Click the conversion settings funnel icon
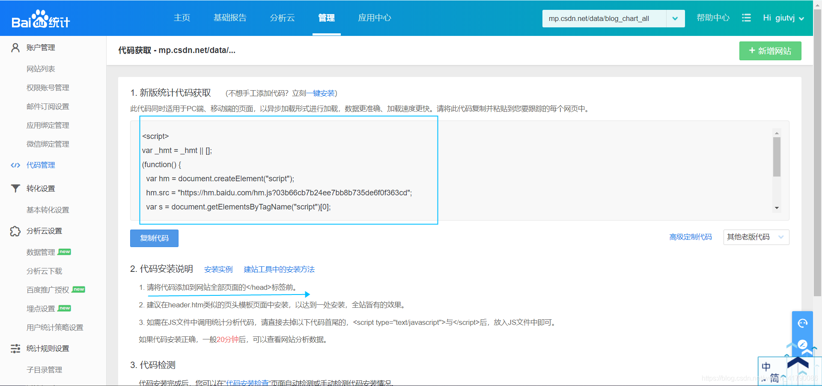 [x=15, y=189]
